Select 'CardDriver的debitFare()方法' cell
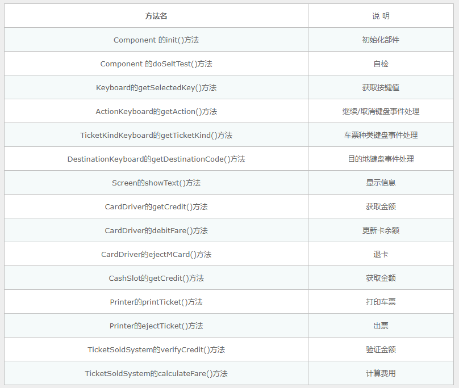Screen dimensions: 459x388 tap(156, 230)
